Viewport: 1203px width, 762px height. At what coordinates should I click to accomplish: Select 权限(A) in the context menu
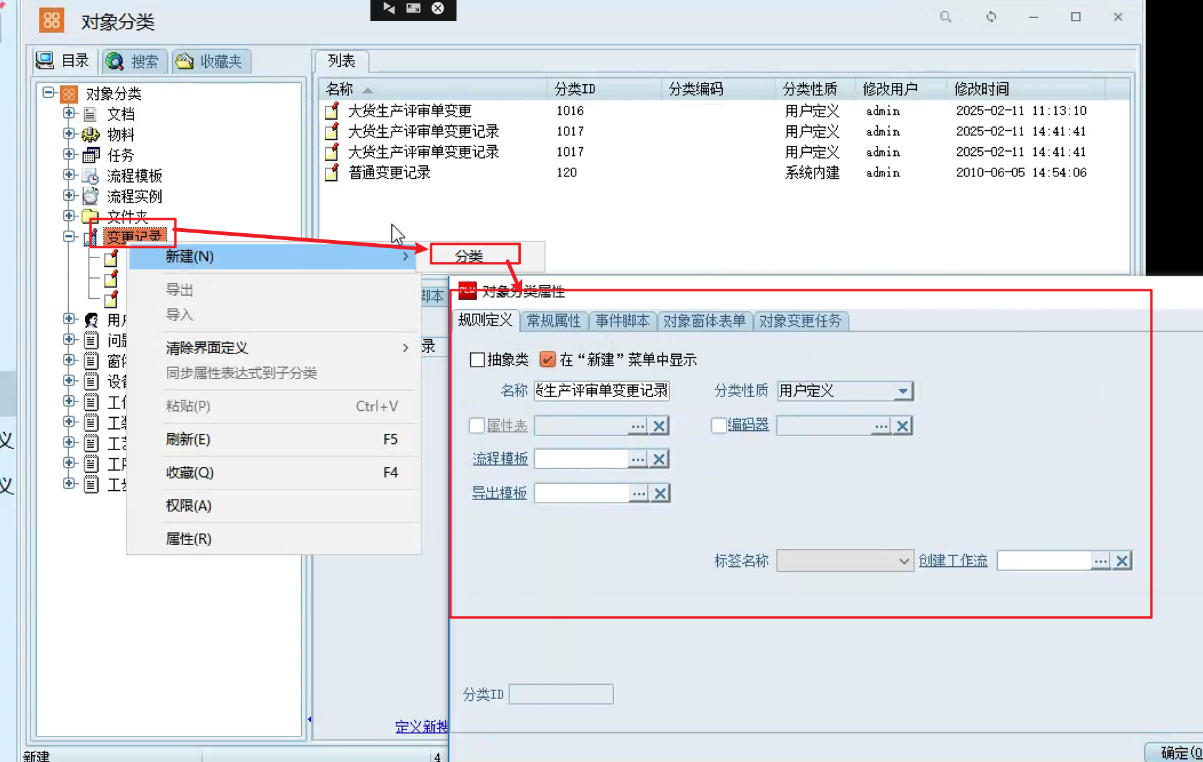pyautogui.click(x=274, y=506)
